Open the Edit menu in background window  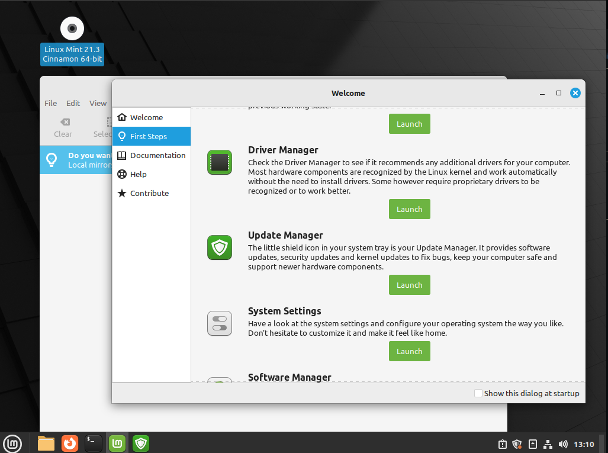[73, 103]
